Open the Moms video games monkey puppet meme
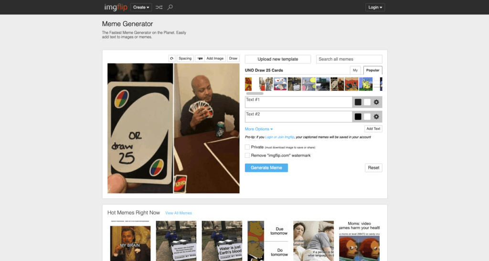Image resolution: width=489 pixels, height=261 pixels. pos(359,241)
